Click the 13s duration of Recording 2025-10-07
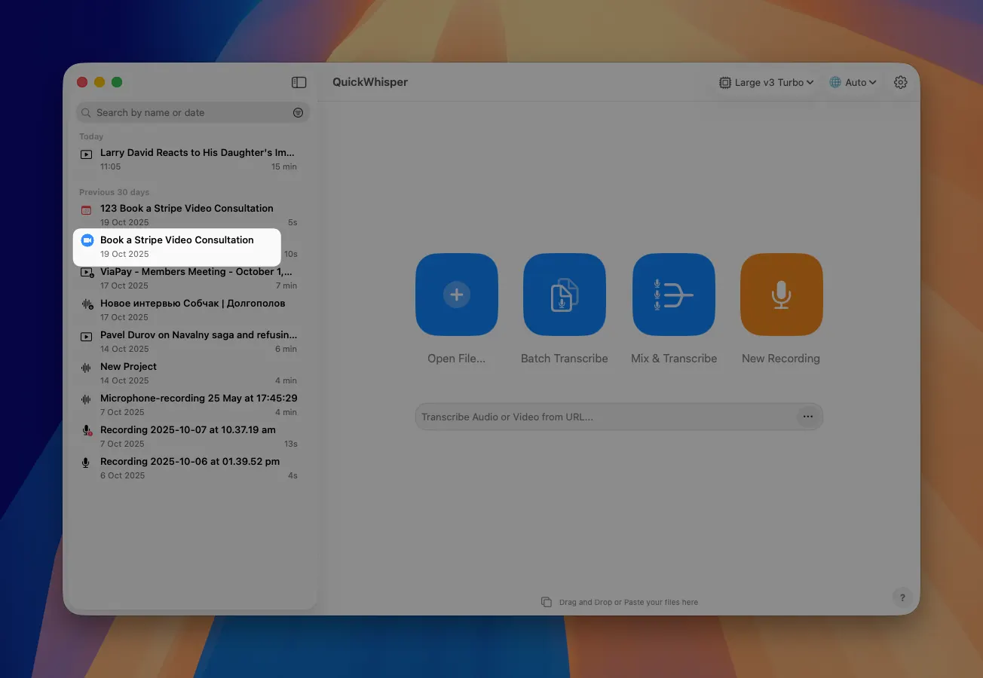Screen dimensions: 983x678 [290, 444]
